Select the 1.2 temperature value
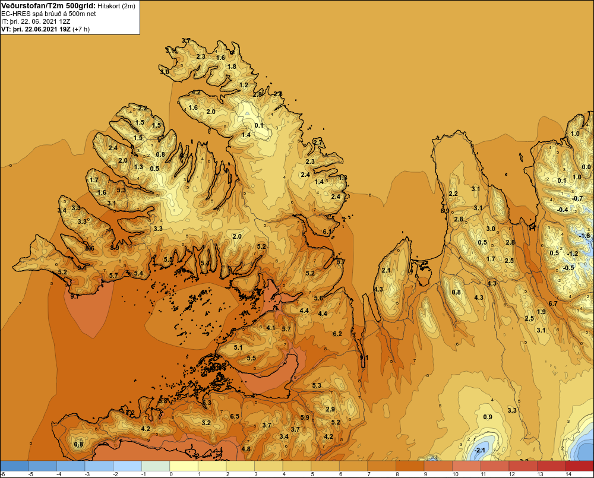594x478 pixels. point(244,85)
